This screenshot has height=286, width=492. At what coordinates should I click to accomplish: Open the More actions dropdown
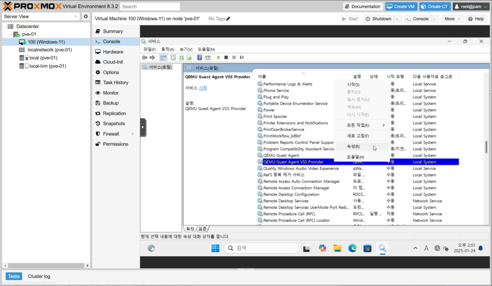tap(453, 19)
